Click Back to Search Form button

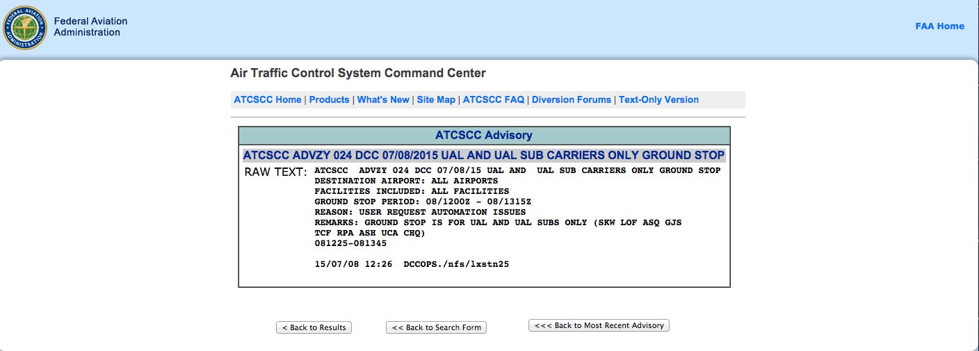tap(436, 327)
